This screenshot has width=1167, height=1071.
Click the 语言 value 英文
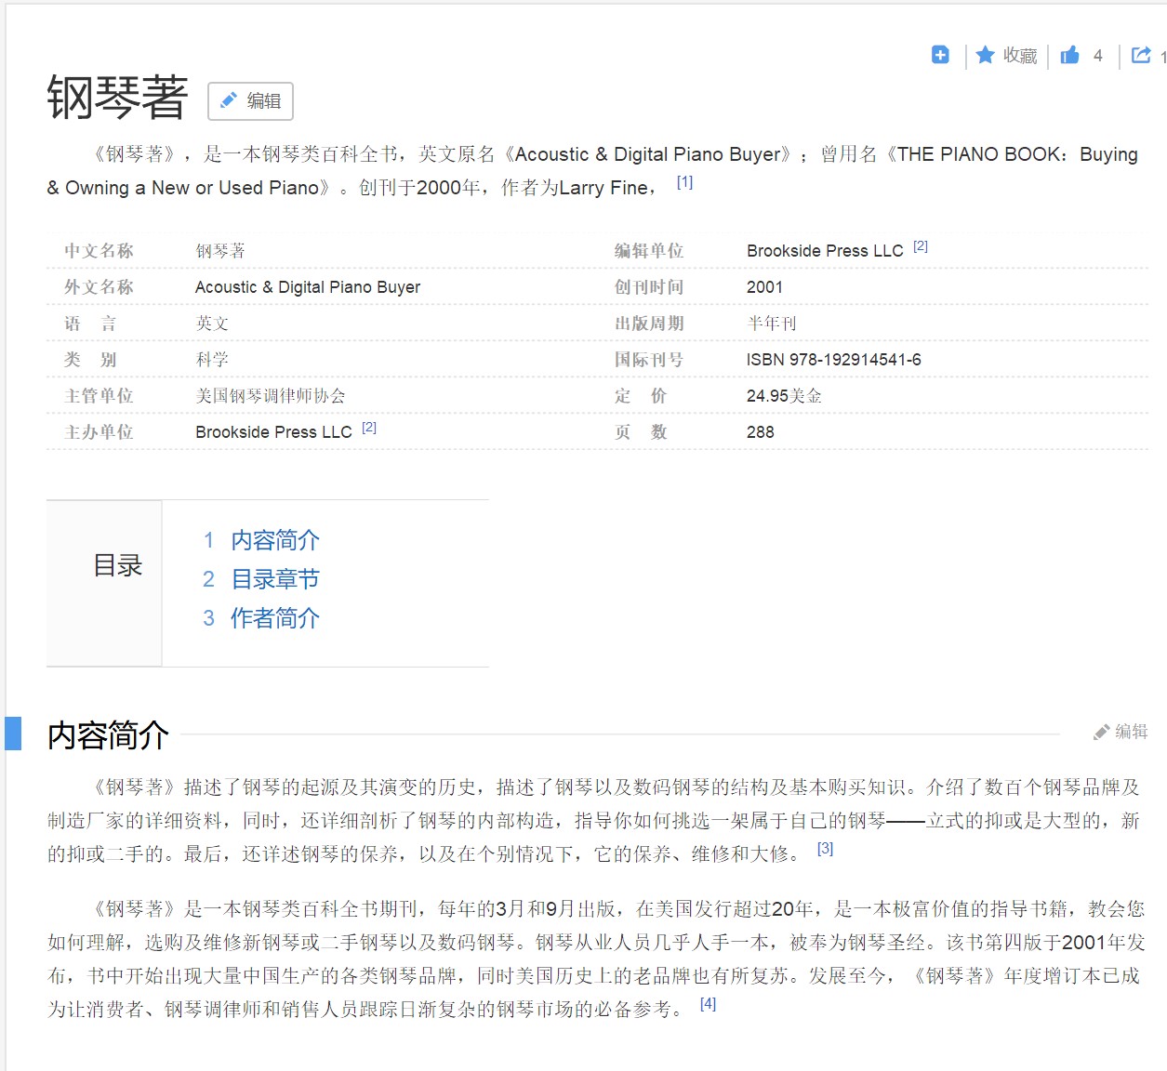tap(212, 324)
